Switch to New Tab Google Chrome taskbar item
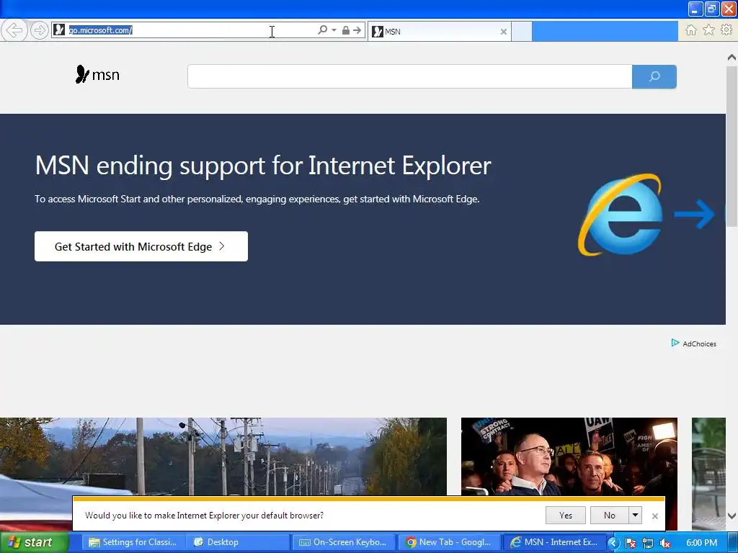 450,542
